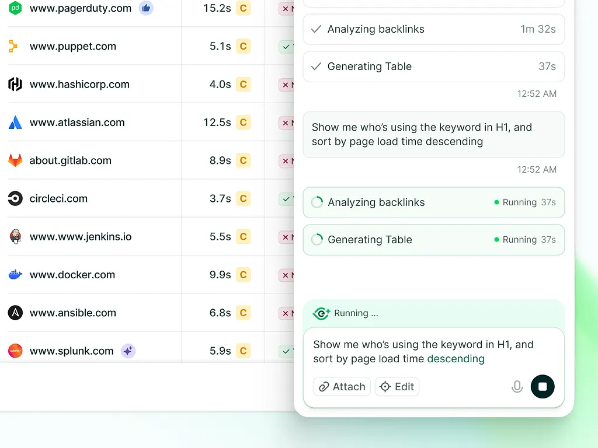Click the CircleCI logo icon
Image resolution: width=598 pixels, height=448 pixels.
pyautogui.click(x=15, y=198)
